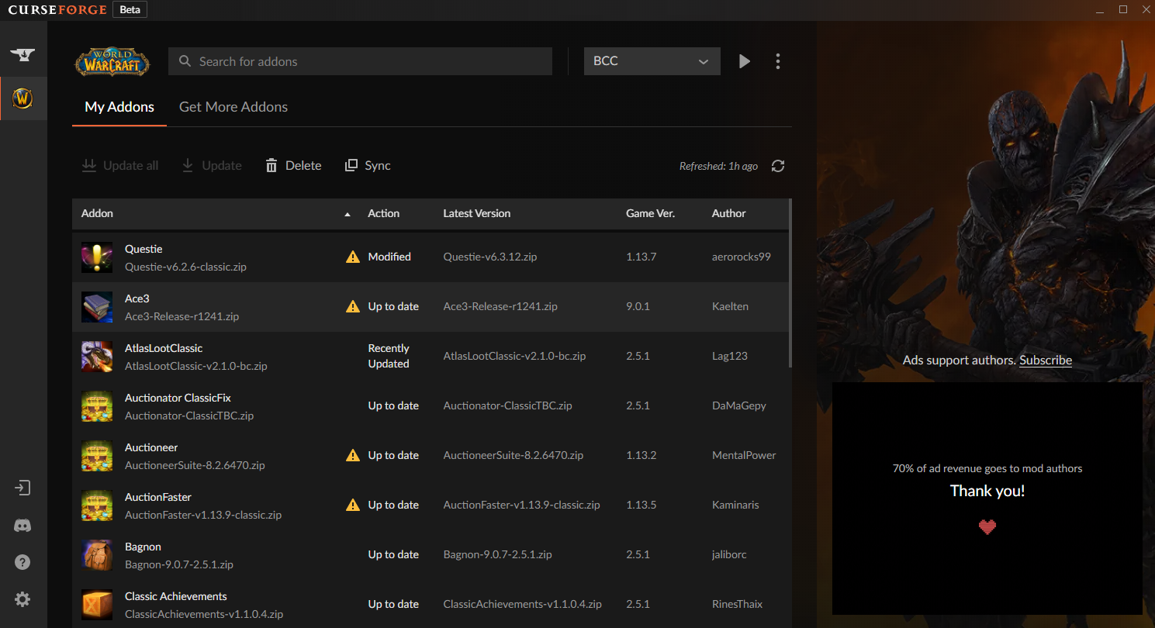Click the Subscribe link

(x=1046, y=360)
